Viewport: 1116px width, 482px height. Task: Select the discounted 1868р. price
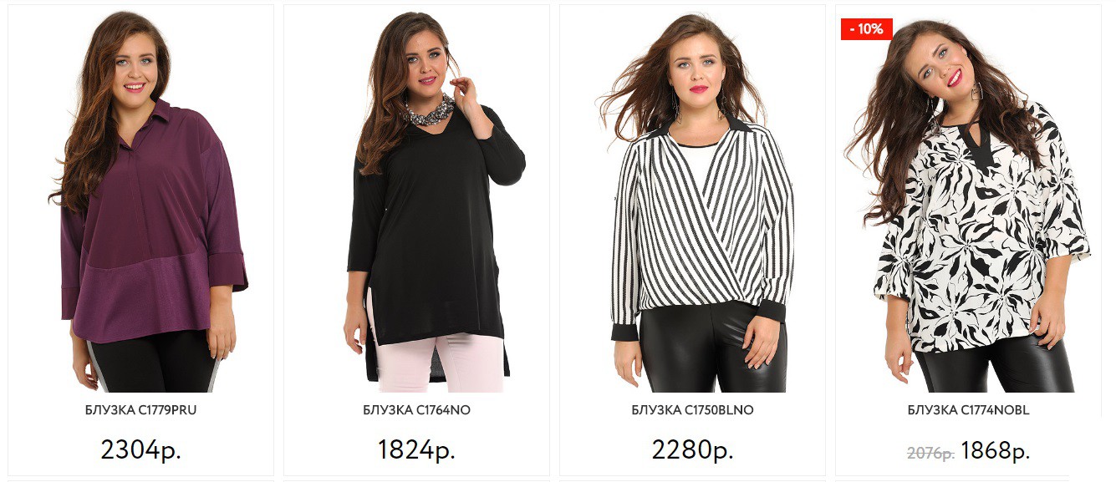coord(995,451)
